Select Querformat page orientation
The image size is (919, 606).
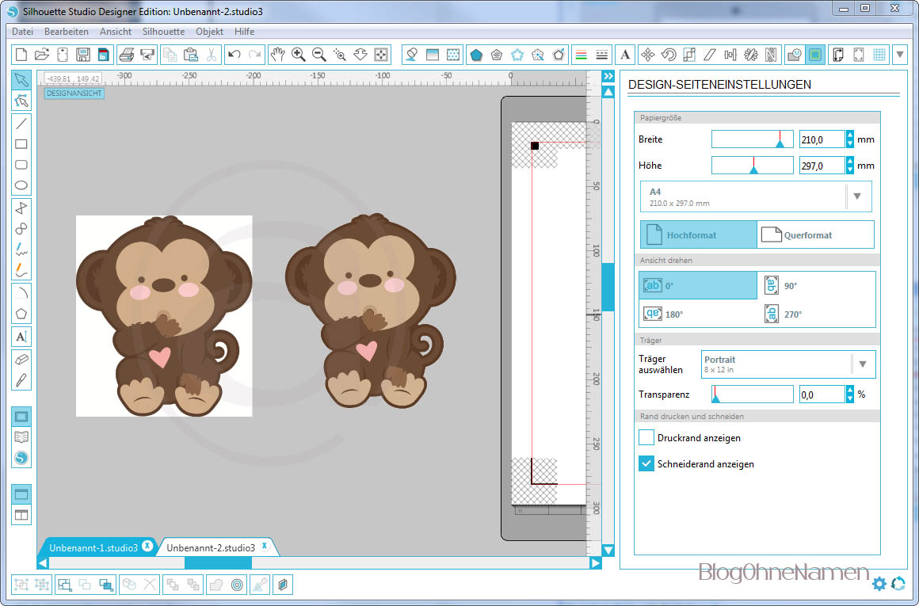click(x=815, y=235)
